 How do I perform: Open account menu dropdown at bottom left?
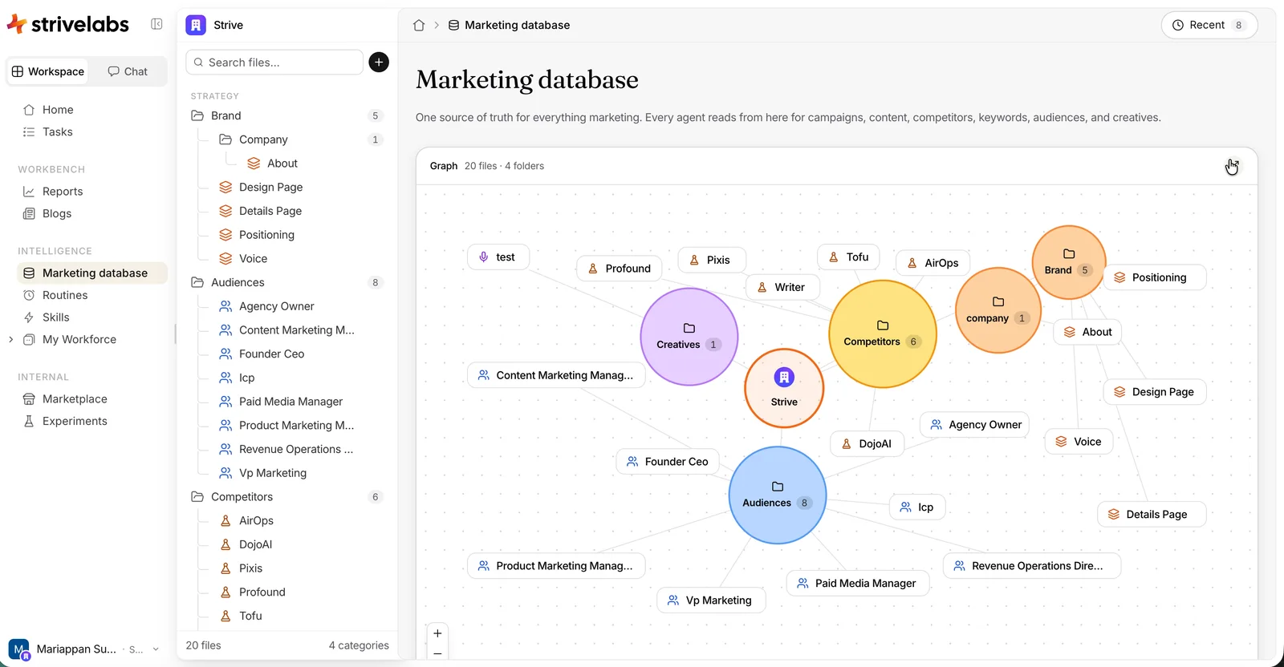(x=84, y=649)
